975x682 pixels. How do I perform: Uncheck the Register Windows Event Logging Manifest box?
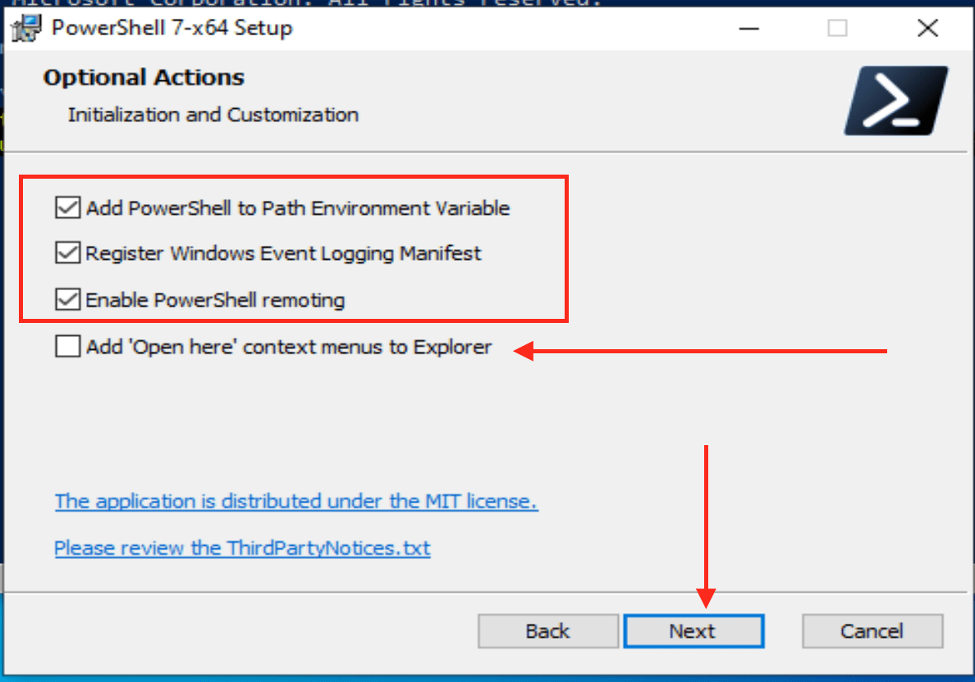tap(66, 253)
